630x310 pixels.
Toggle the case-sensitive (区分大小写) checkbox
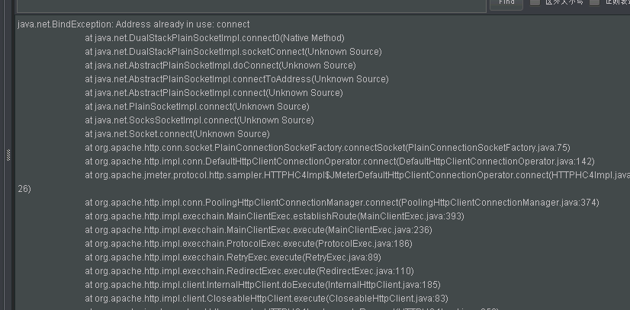[x=535, y=3]
